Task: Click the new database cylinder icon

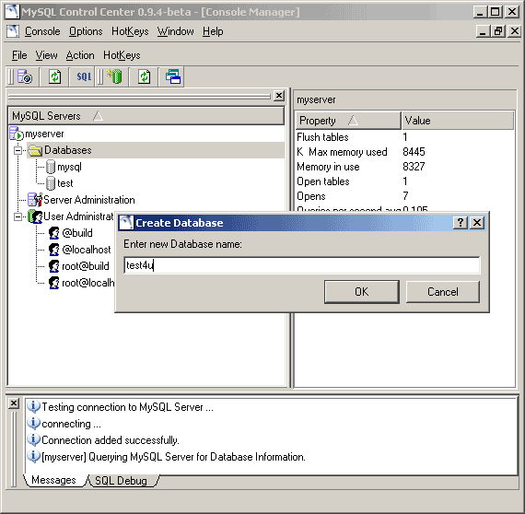Action: tap(115, 76)
